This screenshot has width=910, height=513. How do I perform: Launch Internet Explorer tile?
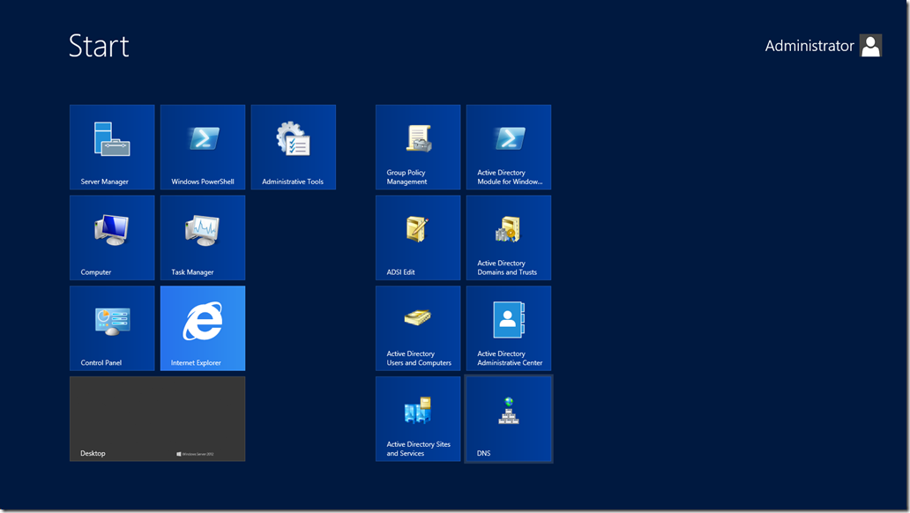203,328
